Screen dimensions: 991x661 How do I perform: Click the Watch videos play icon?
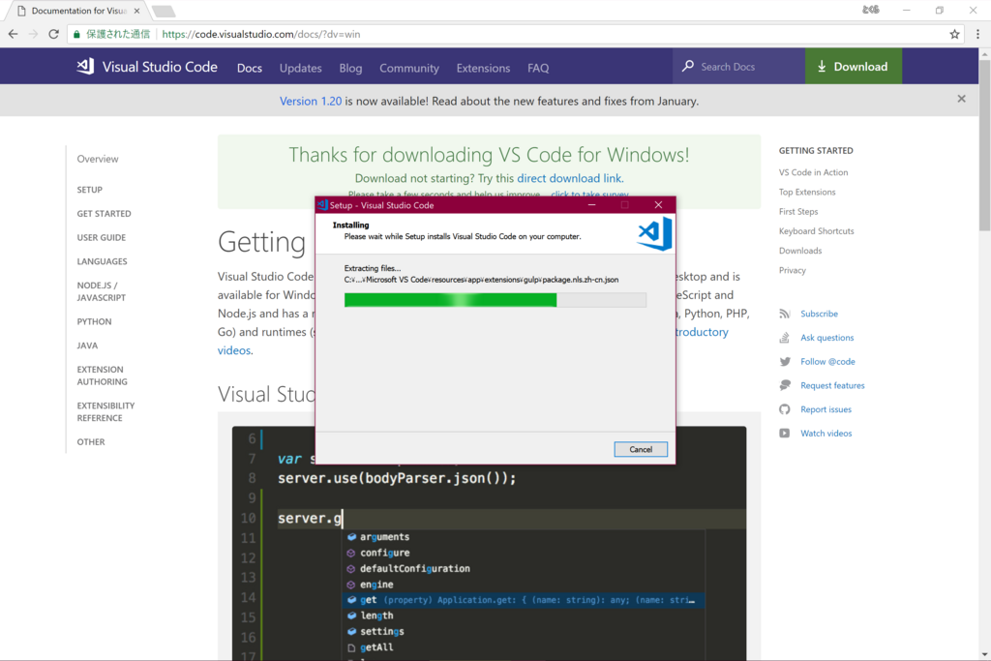784,433
